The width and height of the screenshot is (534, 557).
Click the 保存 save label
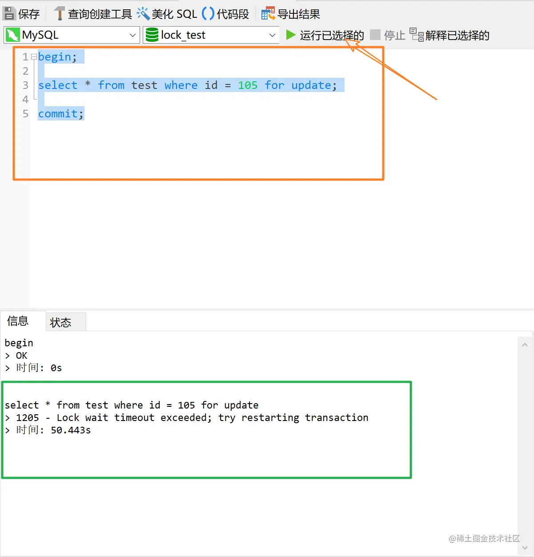pyautogui.click(x=29, y=14)
